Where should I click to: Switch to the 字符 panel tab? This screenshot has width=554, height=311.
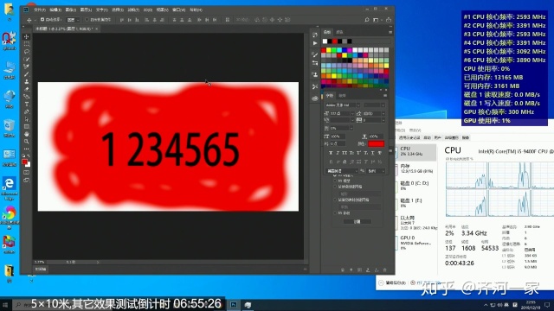[x=330, y=96]
